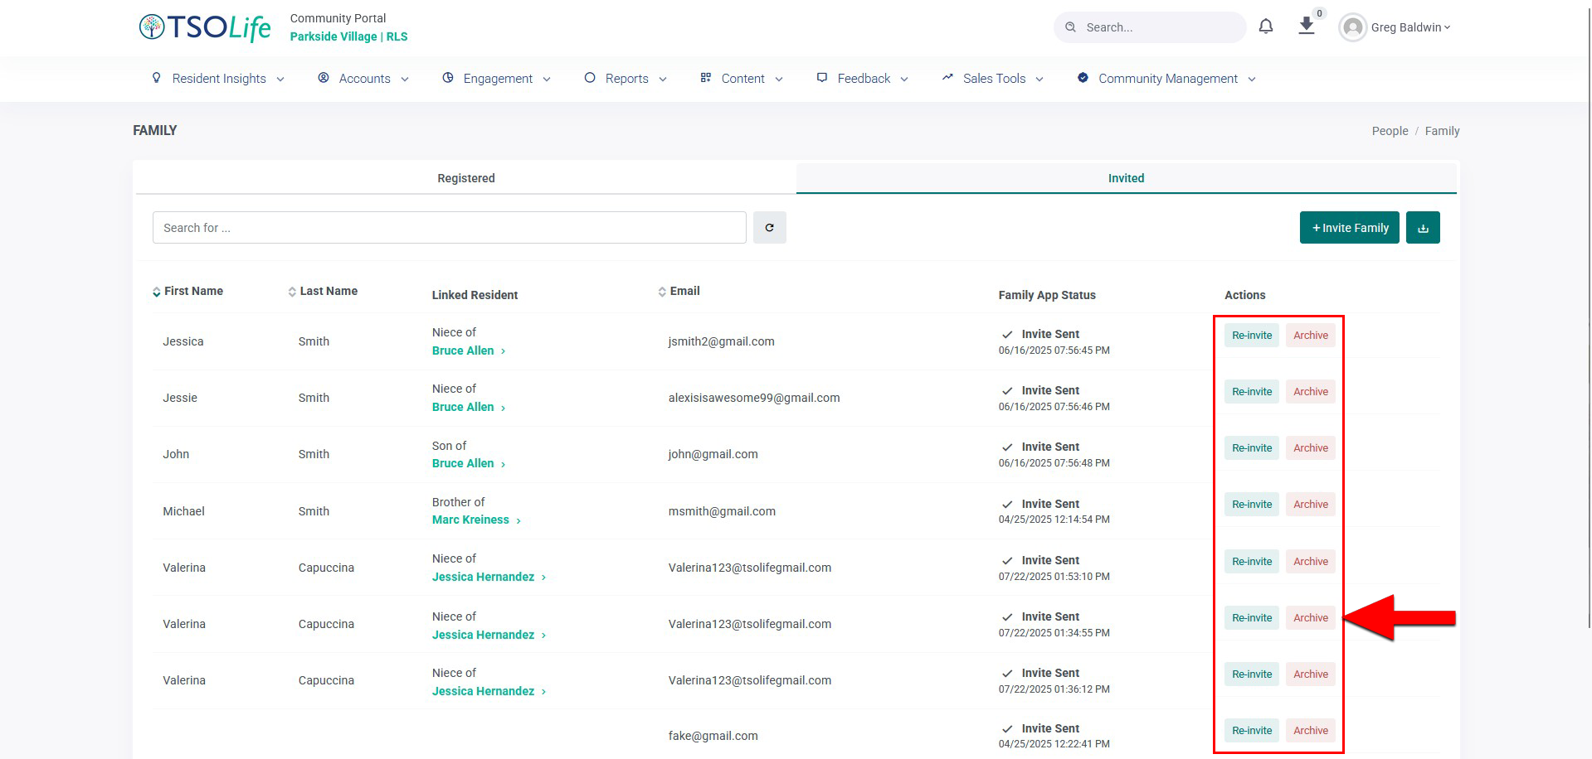
Task: Archive Jessie Smith's invite
Action: 1311,391
